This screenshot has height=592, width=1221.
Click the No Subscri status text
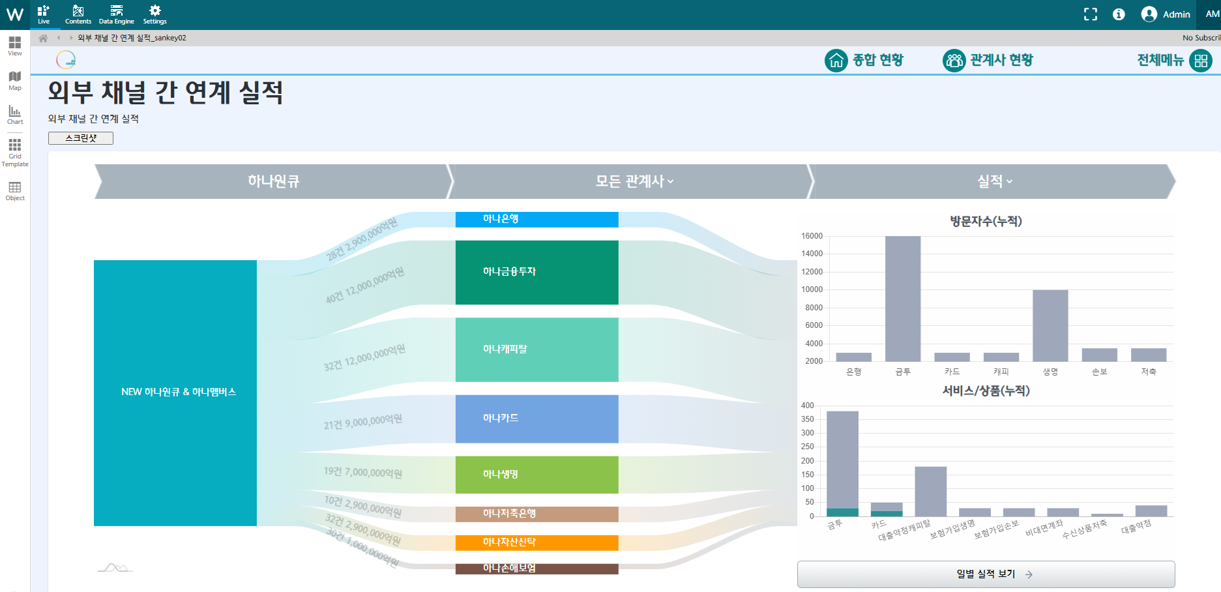point(1201,38)
